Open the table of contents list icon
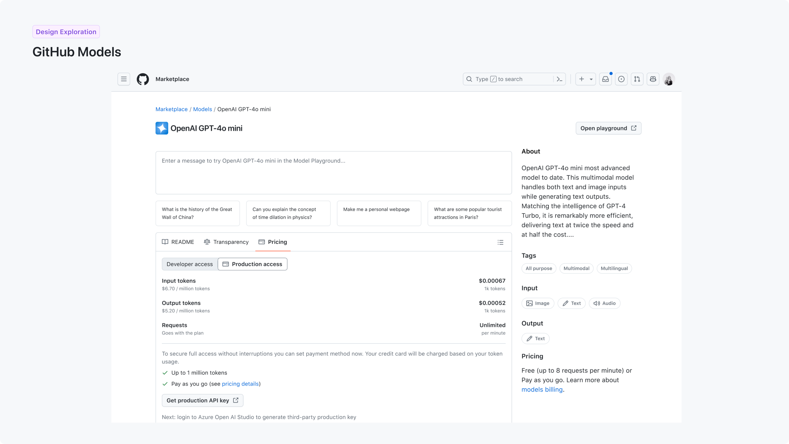This screenshot has width=789, height=444. (x=500, y=242)
